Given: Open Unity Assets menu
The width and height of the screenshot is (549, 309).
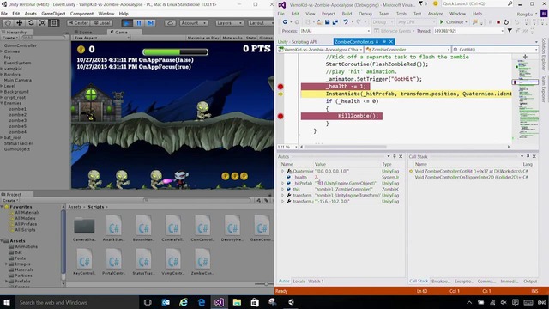Looking at the screenshot, I should coord(30,14).
